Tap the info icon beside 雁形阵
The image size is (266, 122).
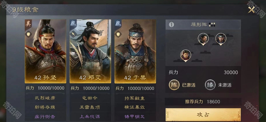tap(172, 25)
